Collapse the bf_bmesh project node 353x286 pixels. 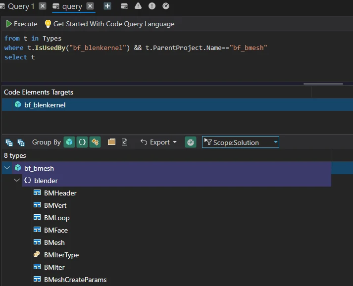tap(7, 168)
